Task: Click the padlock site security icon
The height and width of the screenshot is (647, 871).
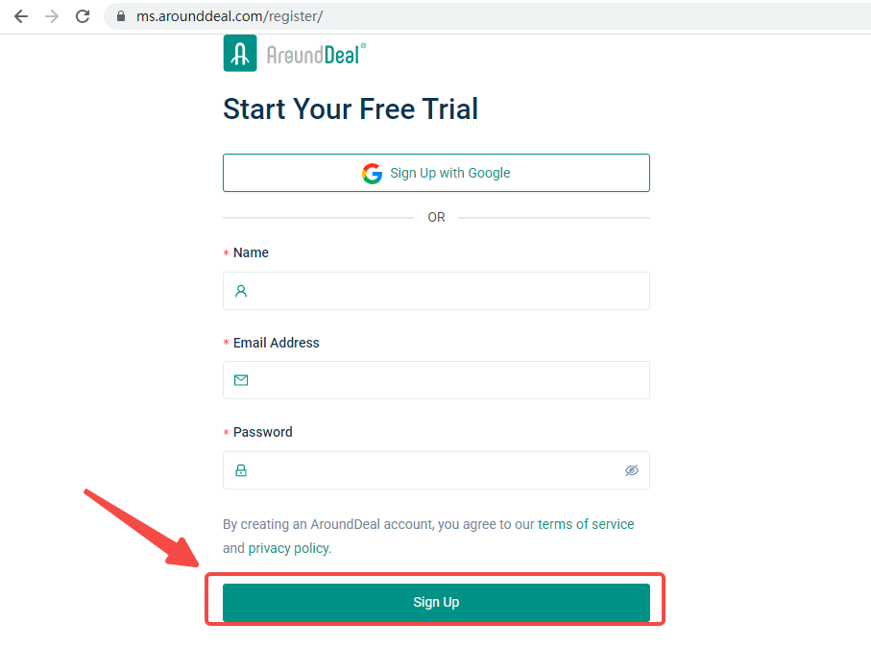Action: click(x=121, y=16)
